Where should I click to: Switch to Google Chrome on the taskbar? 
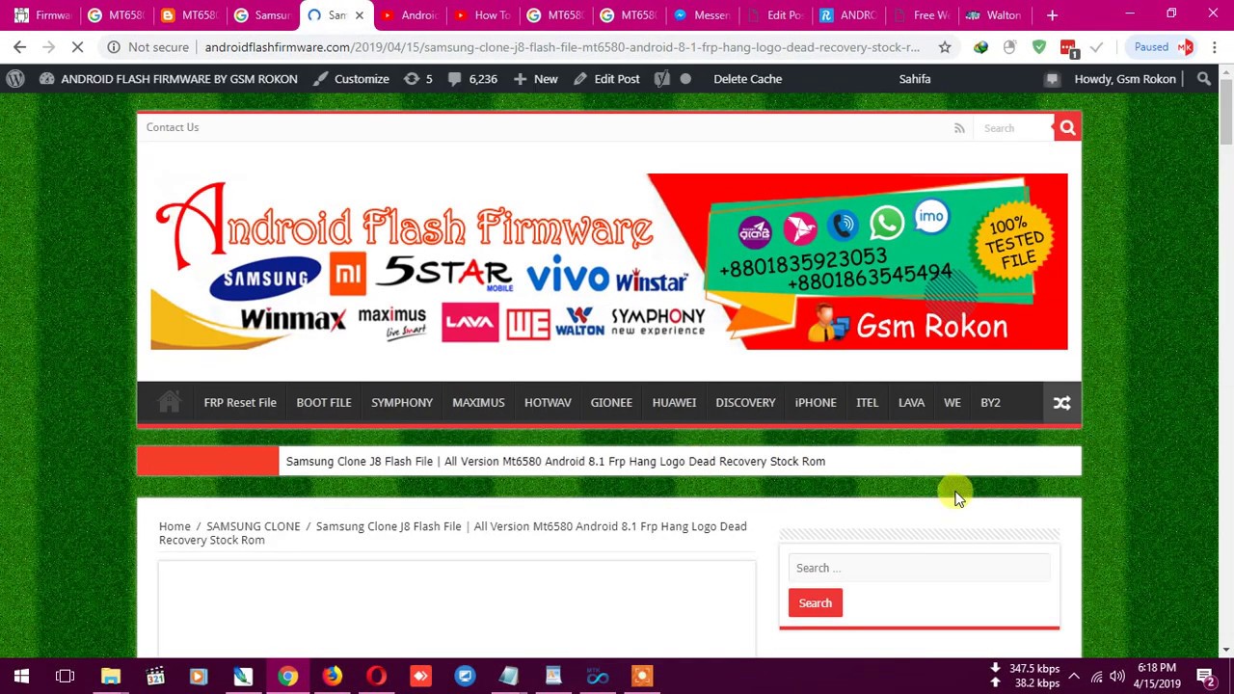click(287, 676)
